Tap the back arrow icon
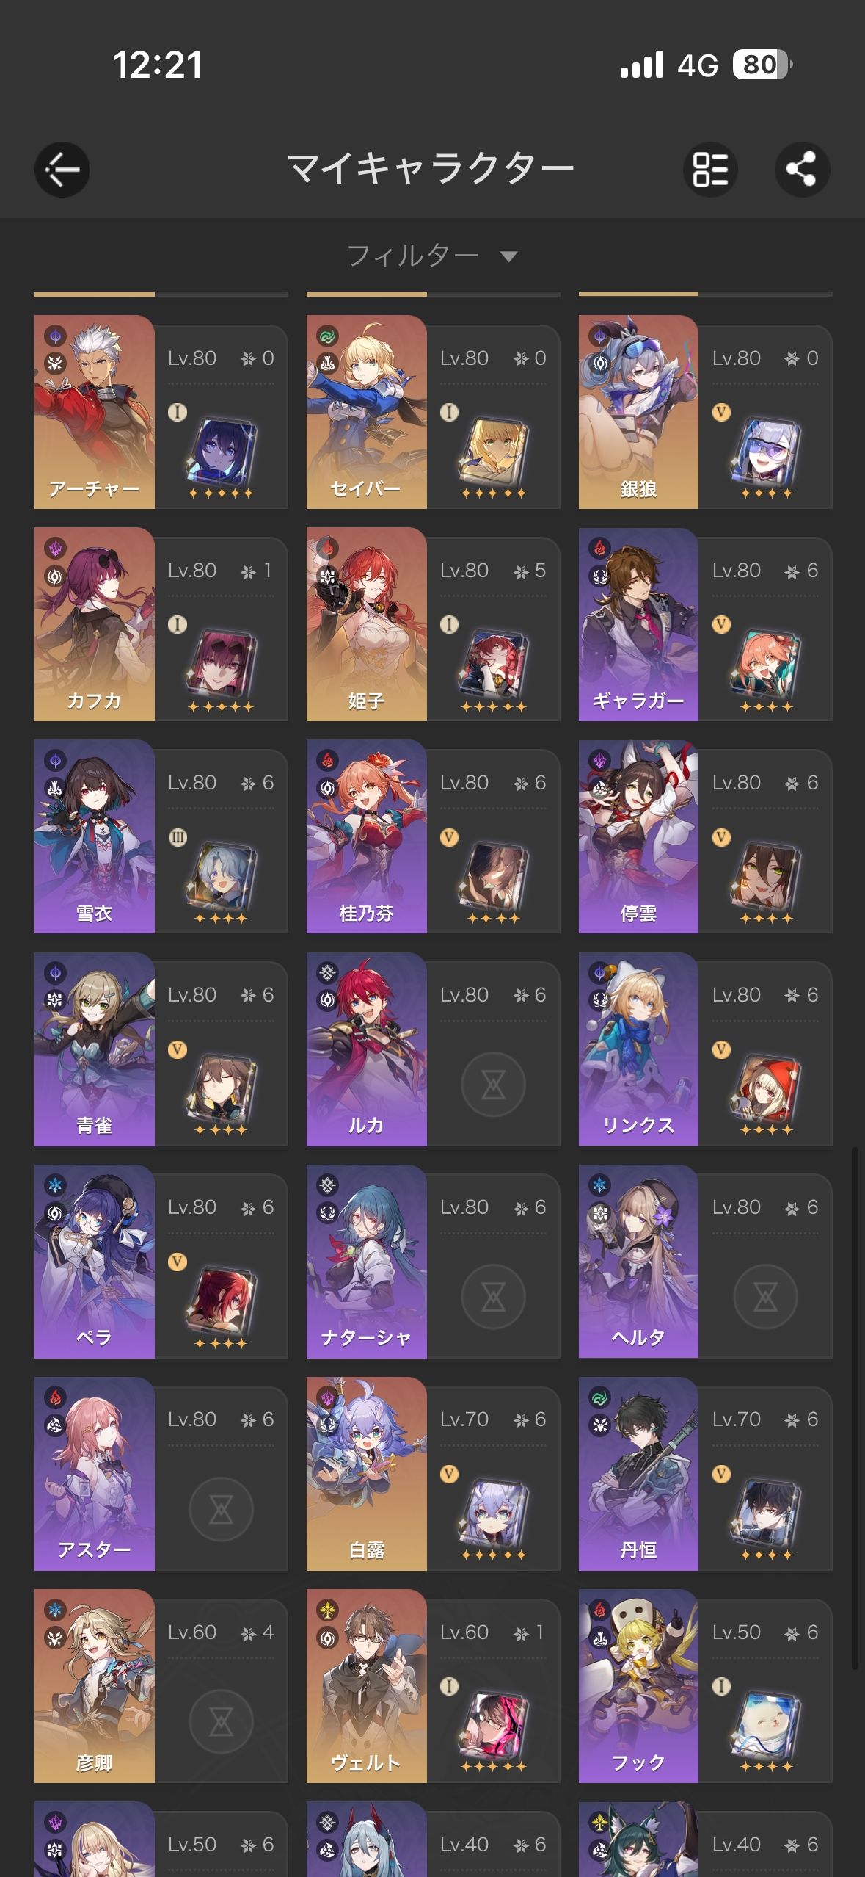Screen dimensions: 865x1877 (x=62, y=170)
